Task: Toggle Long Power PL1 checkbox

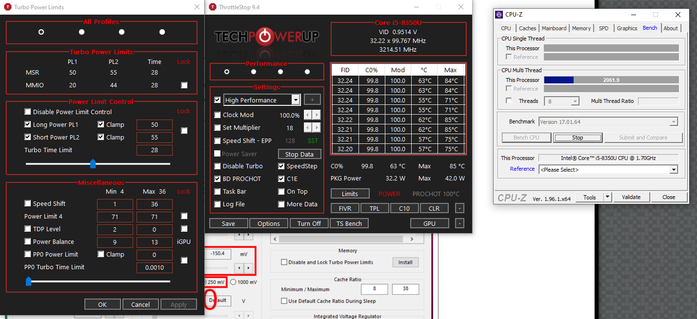Action: pos(28,124)
